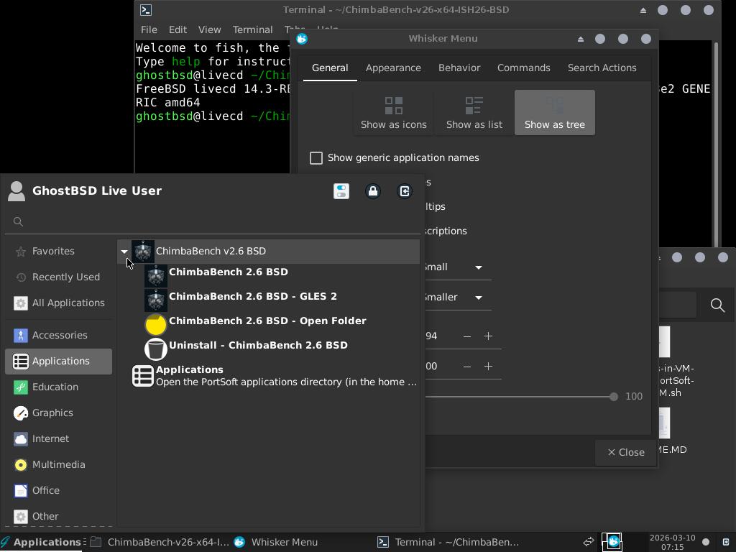The height and width of the screenshot is (552, 736).
Task: Open Recently Used category
Action: 59,277
